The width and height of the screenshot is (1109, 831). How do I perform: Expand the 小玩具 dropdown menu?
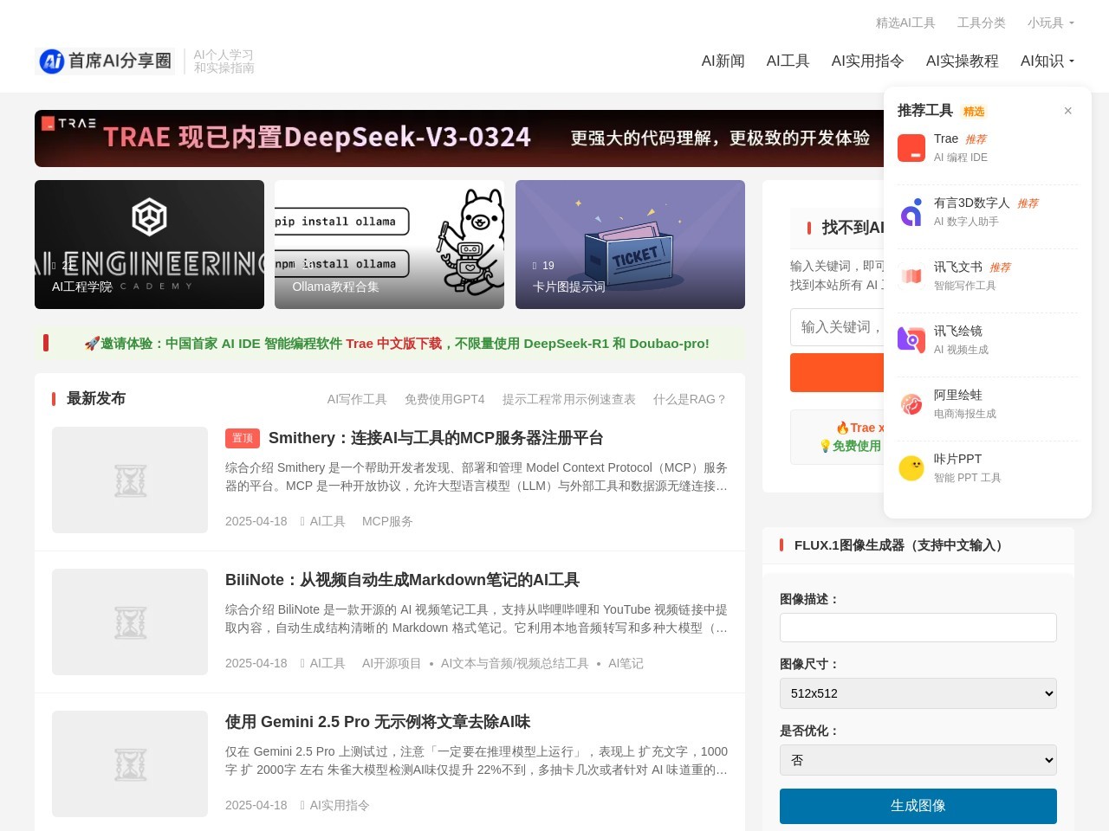(x=1050, y=23)
